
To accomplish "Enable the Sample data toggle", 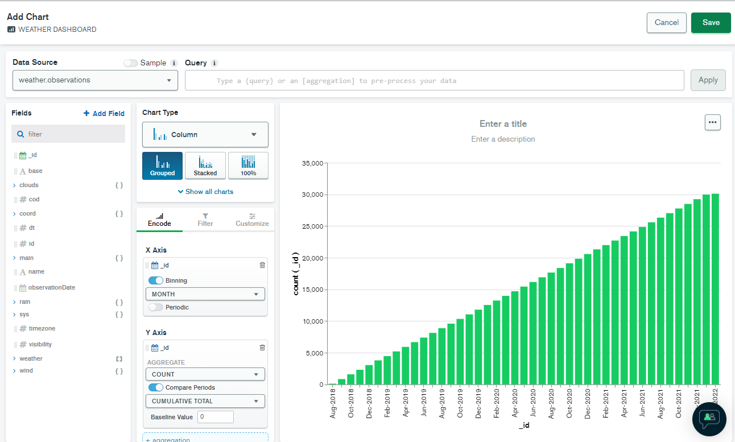I will point(131,63).
